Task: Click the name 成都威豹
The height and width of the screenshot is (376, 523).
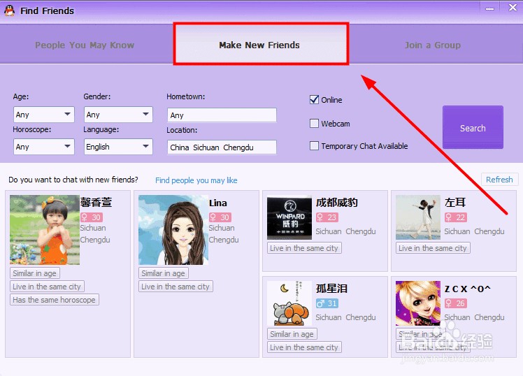Action: click(336, 203)
